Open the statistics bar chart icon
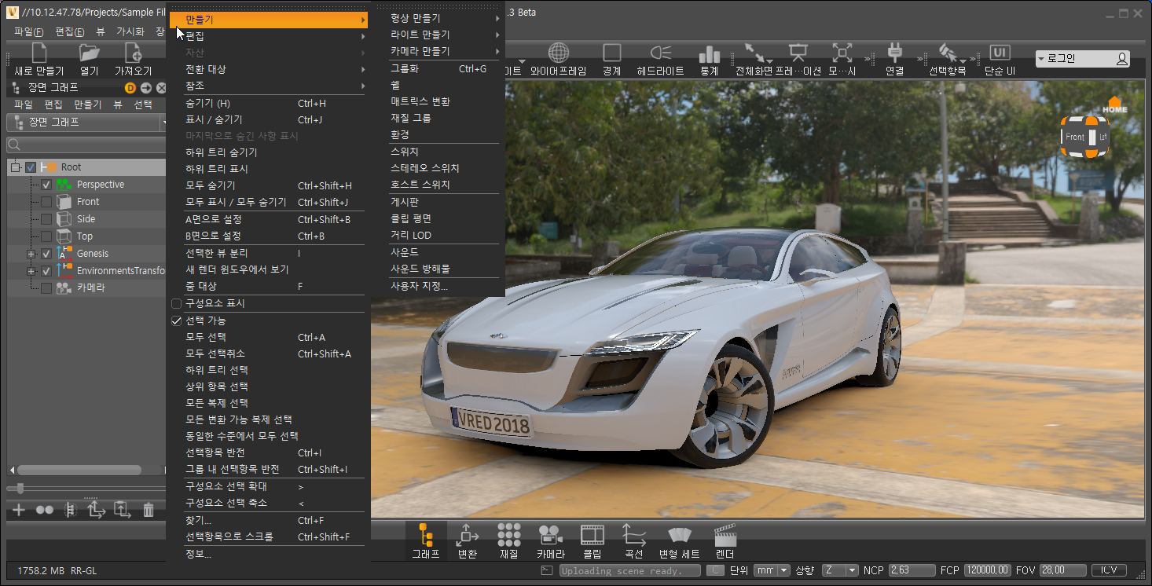The height and width of the screenshot is (586, 1152). pyautogui.click(x=709, y=53)
